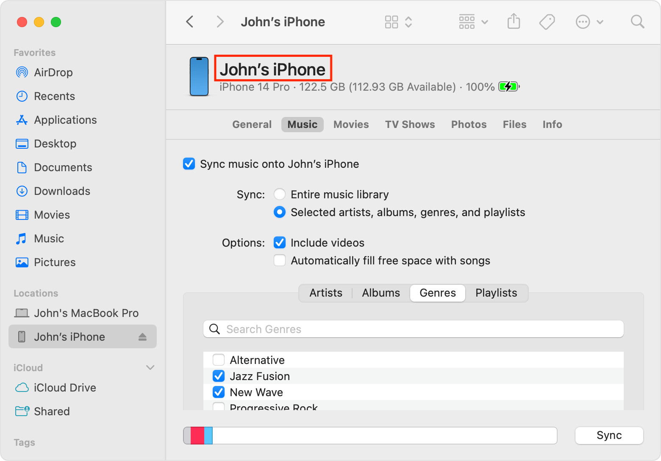The height and width of the screenshot is (461, 661).
Task: Uncheck Sync music onto John's iPhone
Action: [189, 164]
